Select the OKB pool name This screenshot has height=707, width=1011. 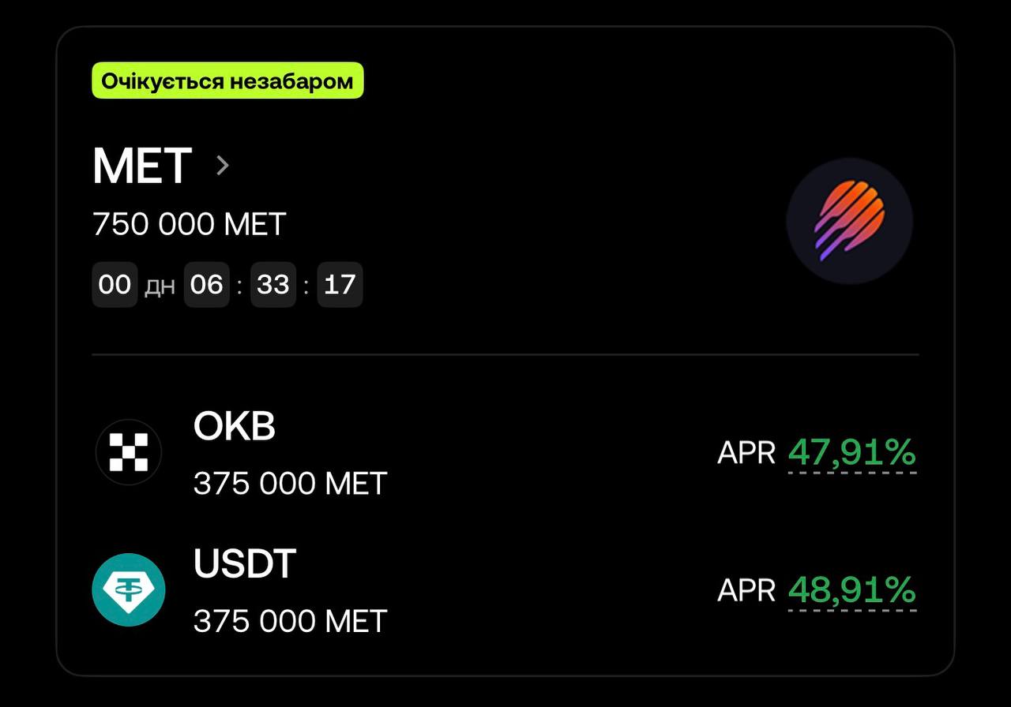pyautogui.click(x=235, y=426)
